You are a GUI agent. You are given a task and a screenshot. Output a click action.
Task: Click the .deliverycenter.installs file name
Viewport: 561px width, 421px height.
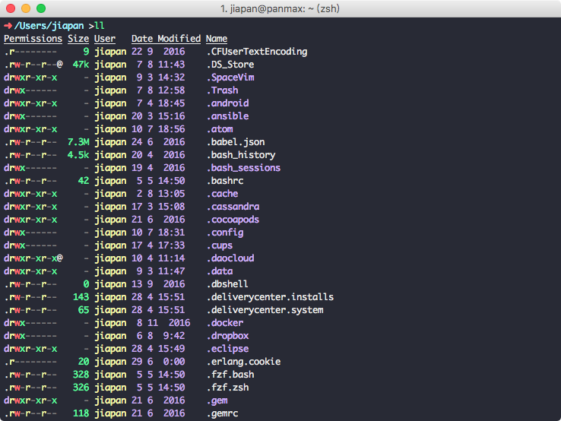coord(270,297)
